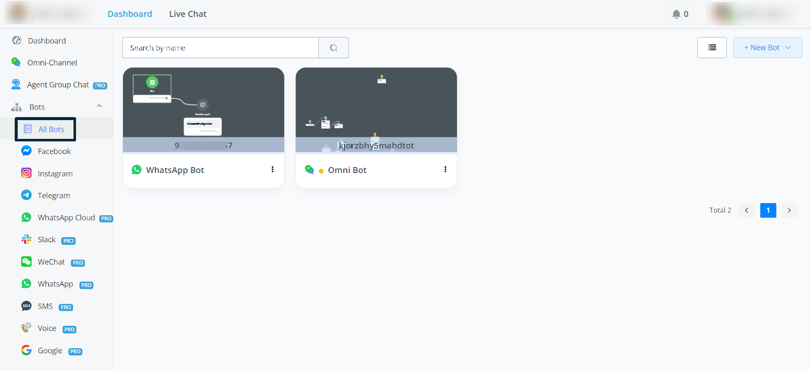Viewport: 811px width, 371px height.
Task: Open WhatsApp Bot three-dot menu
Action: 273,169
